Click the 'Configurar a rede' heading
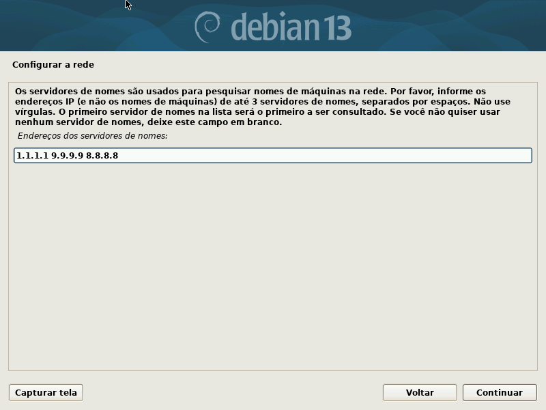This screenshot has width=546, height=410. (53, 65)
